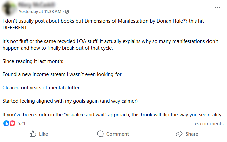Open the "Yesterday at 11:33 AM" timestamp

tap(40, 12)
